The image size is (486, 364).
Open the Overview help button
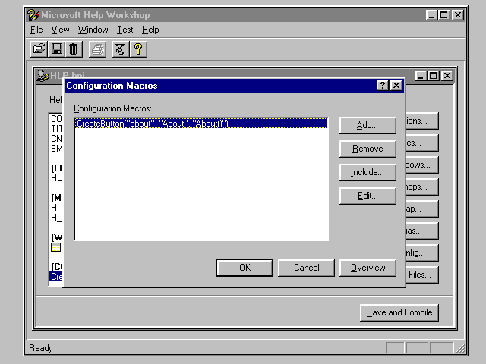coord(368,267)
